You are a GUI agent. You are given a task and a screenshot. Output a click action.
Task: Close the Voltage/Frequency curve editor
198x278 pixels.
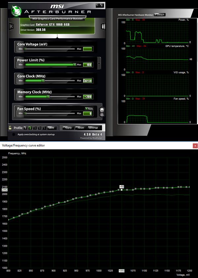(x=195, y=146)
